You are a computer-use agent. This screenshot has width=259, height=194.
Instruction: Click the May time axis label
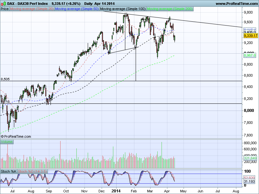(183, 191)
